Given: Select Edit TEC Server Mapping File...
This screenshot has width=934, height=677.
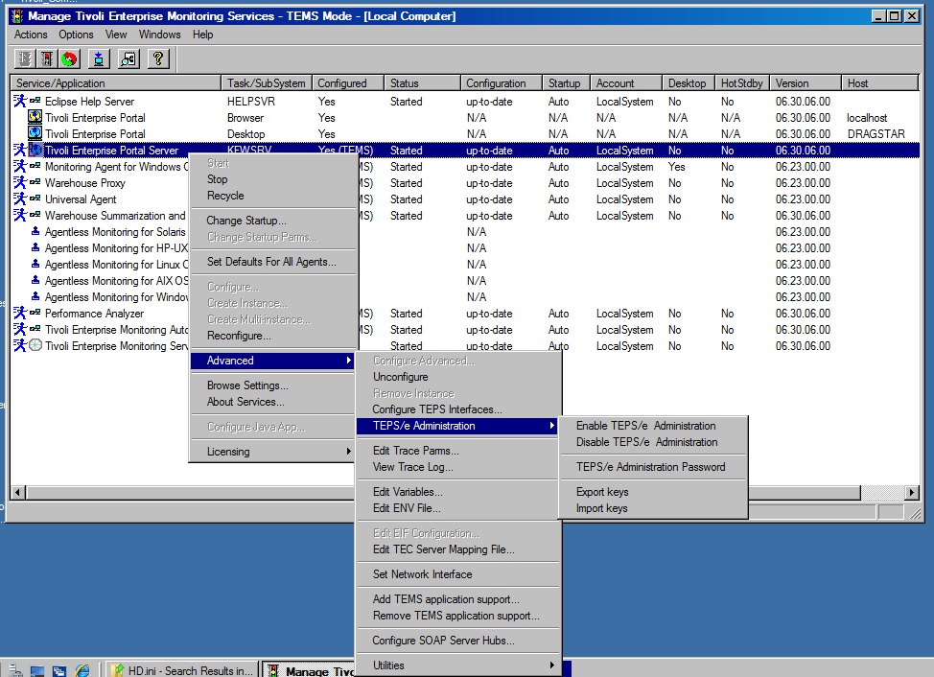Looking at the screenshot, I should pyautogui.click(x=458, y=549).
